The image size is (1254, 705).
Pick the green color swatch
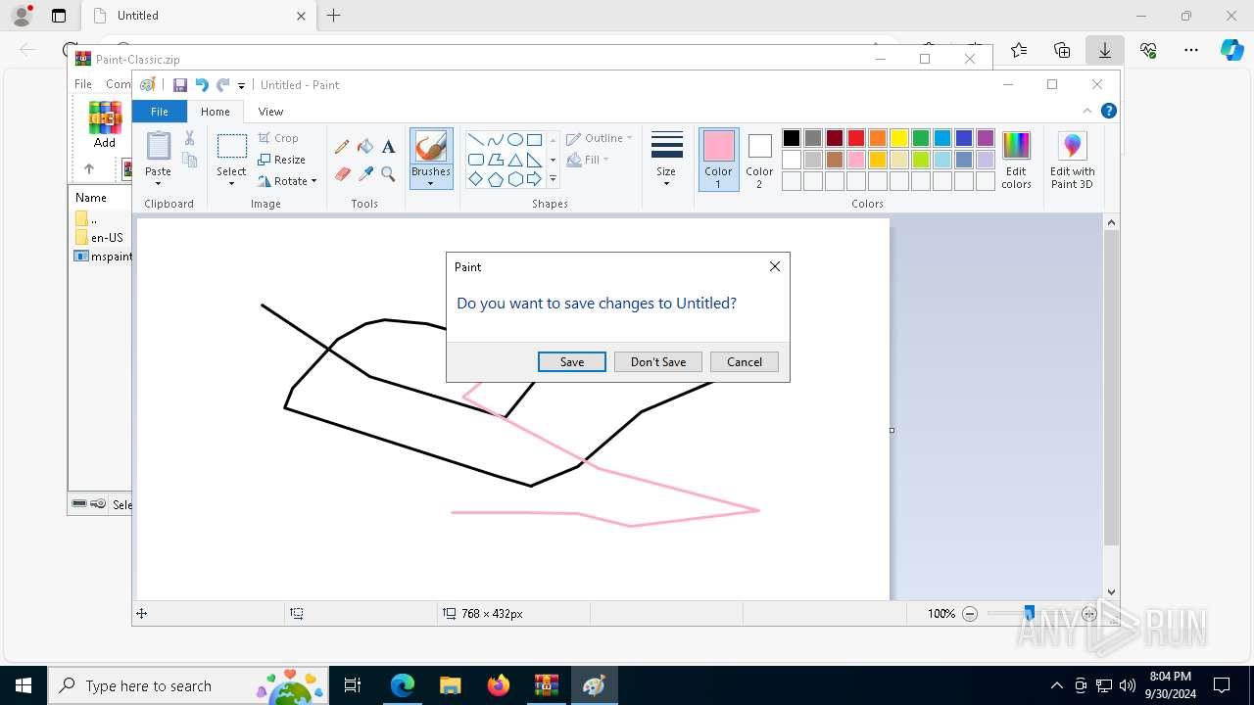(x=921, y=138)
